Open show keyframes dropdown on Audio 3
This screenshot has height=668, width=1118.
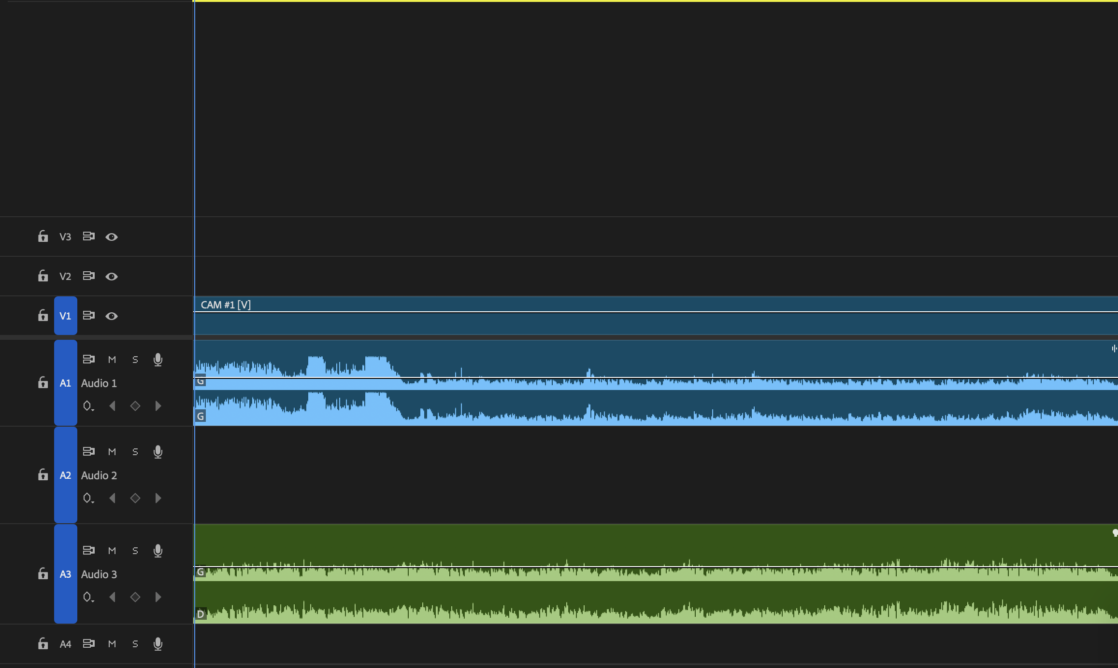tap(88, 597)
